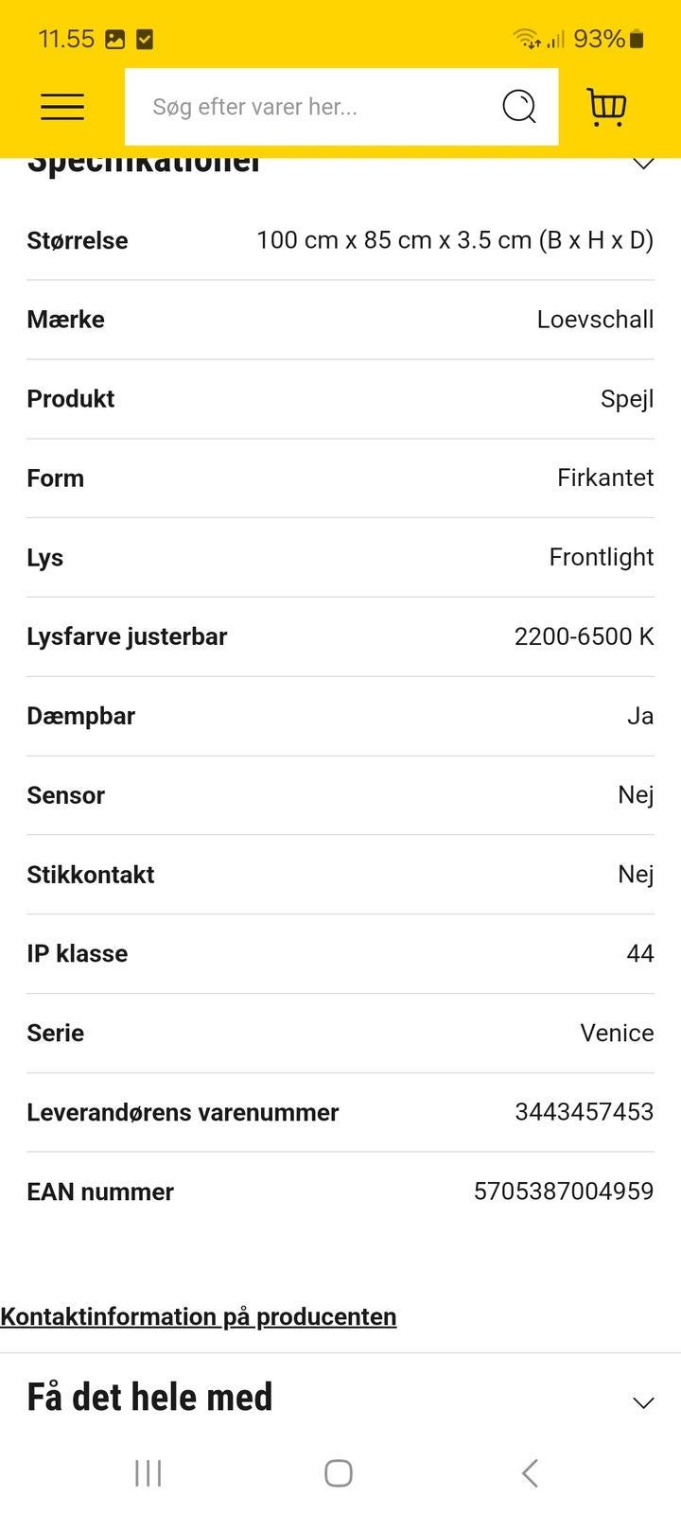Tap the battery icon in status bar
The height and width of the screenshot is (1513, 681).
[x=637, y=39]
